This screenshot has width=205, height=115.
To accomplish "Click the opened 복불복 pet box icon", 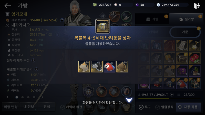I will (x=102, y=26).
